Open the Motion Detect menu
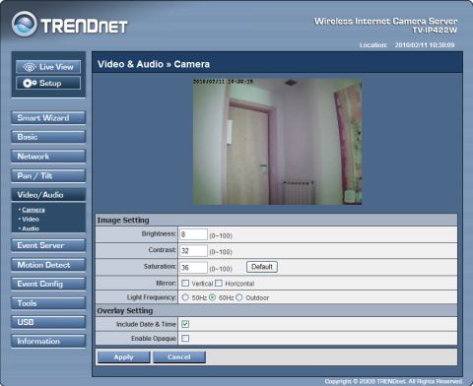The height and width of the screenshot is (386, 473). [48, 265]
